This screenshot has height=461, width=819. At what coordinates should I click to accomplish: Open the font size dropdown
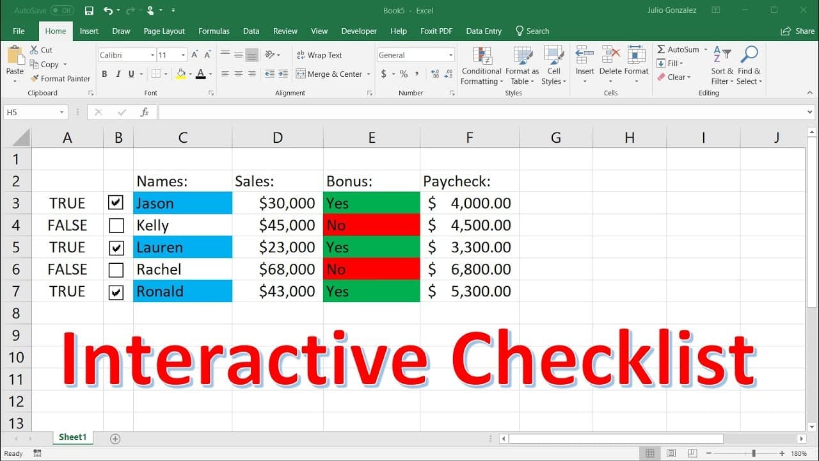point(184,55)
